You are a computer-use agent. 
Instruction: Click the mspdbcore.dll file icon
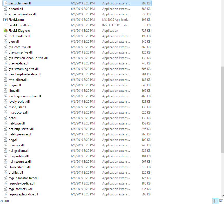point(5,113)
